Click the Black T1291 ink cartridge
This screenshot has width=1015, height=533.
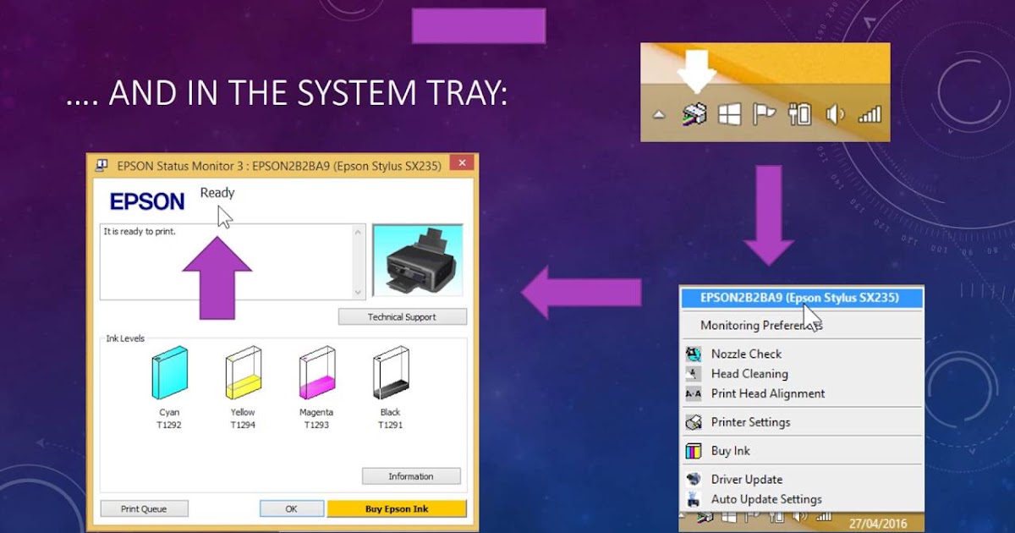tap(390, 373)
